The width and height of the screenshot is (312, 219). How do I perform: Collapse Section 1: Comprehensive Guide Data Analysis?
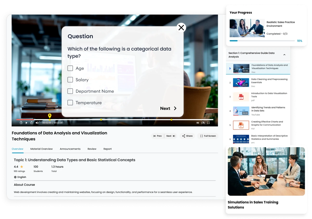[x=284, y=55]
